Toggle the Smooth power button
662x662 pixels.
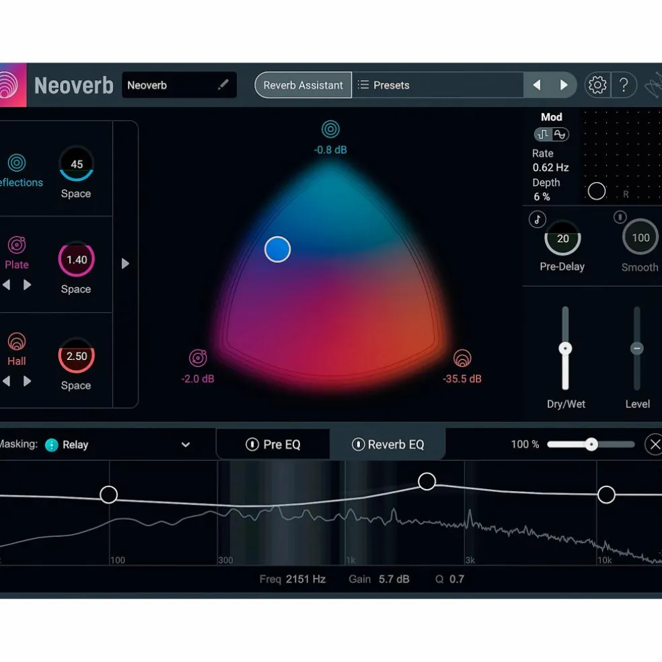[x=620, y=217]
